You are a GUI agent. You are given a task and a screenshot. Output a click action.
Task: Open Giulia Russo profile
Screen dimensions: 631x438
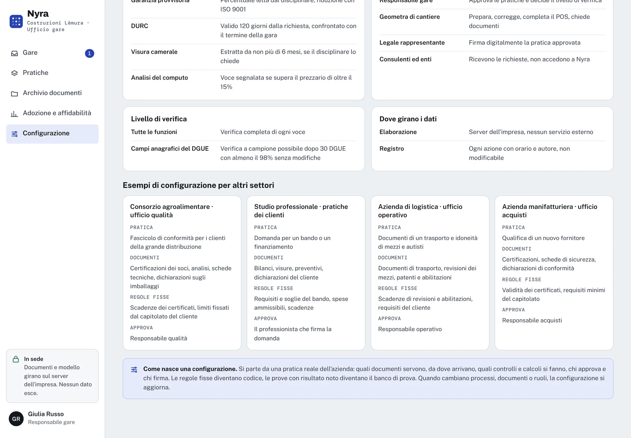[x=52, y=418]
